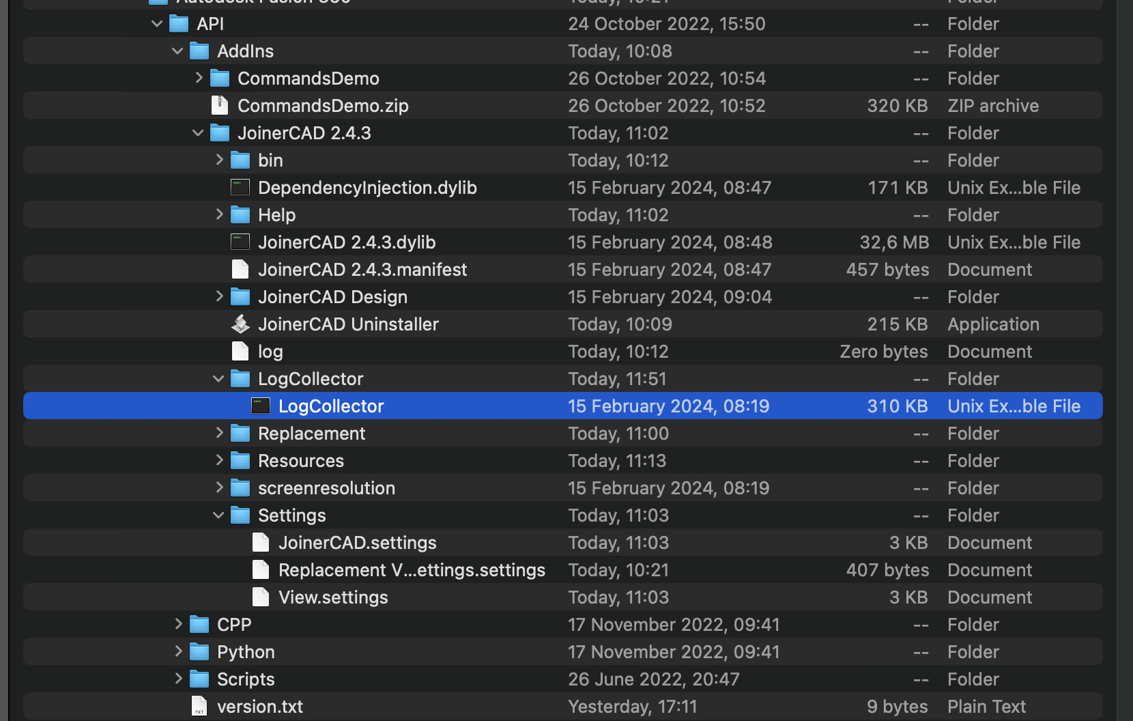Click the CPP folder icon
This screenshot has width=1133, height=721.
(x=199, y=625)
